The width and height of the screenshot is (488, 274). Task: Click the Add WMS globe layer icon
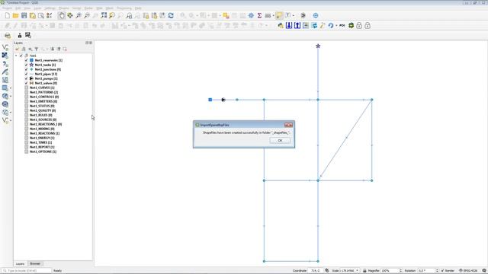pyautogui.click(x=5, y=96)
